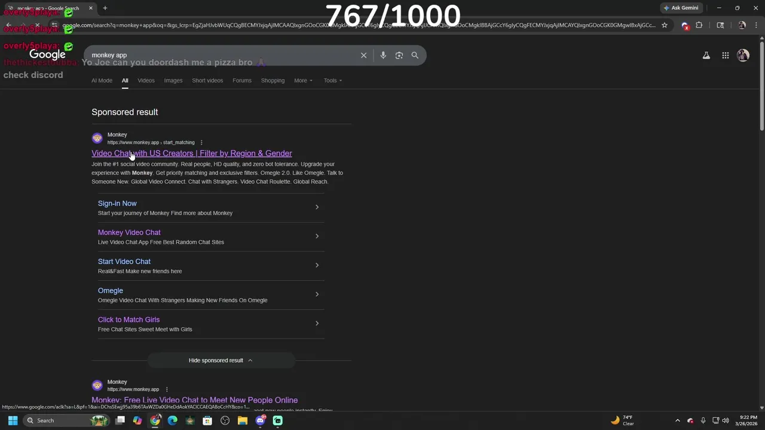This screenshot has width=765, height=430.
Task: Click Monkey favicon of sponsored result
Action: tap(97, 138)
